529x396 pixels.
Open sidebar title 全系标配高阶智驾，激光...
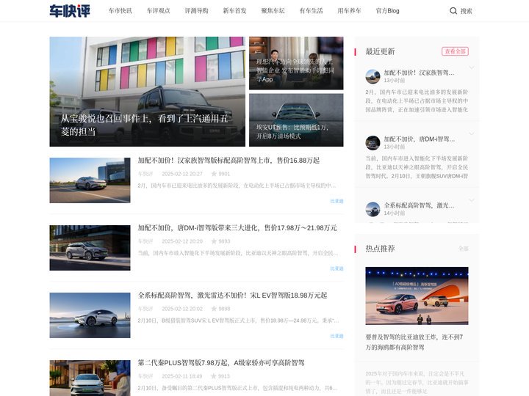(x=419, y=205)
